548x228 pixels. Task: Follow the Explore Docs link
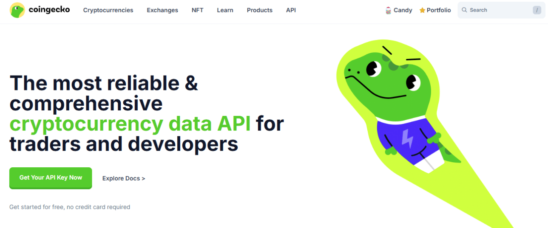(x=124, y=178)
